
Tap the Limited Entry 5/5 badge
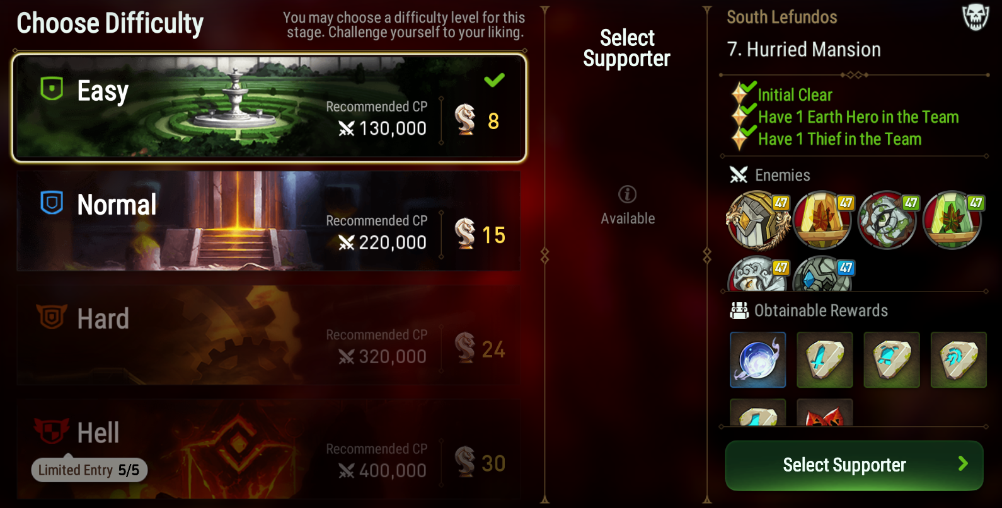pos(89,470)
